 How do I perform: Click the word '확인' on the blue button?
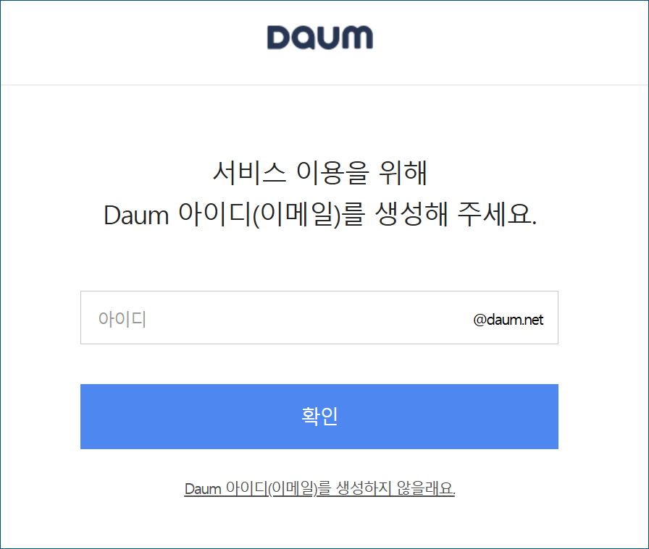[319, 416]
